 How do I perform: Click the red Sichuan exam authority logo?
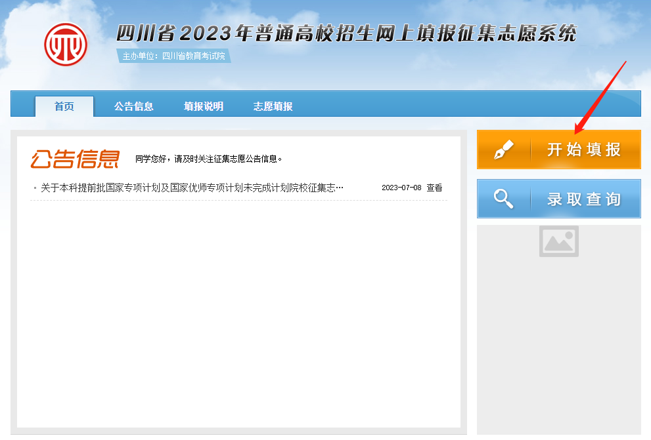coord(65,44)
